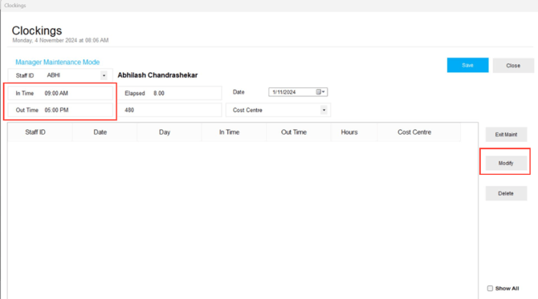Click the Cost Centre column header
Viewport: 538px width, 299px height.
(x=419, y=132)
